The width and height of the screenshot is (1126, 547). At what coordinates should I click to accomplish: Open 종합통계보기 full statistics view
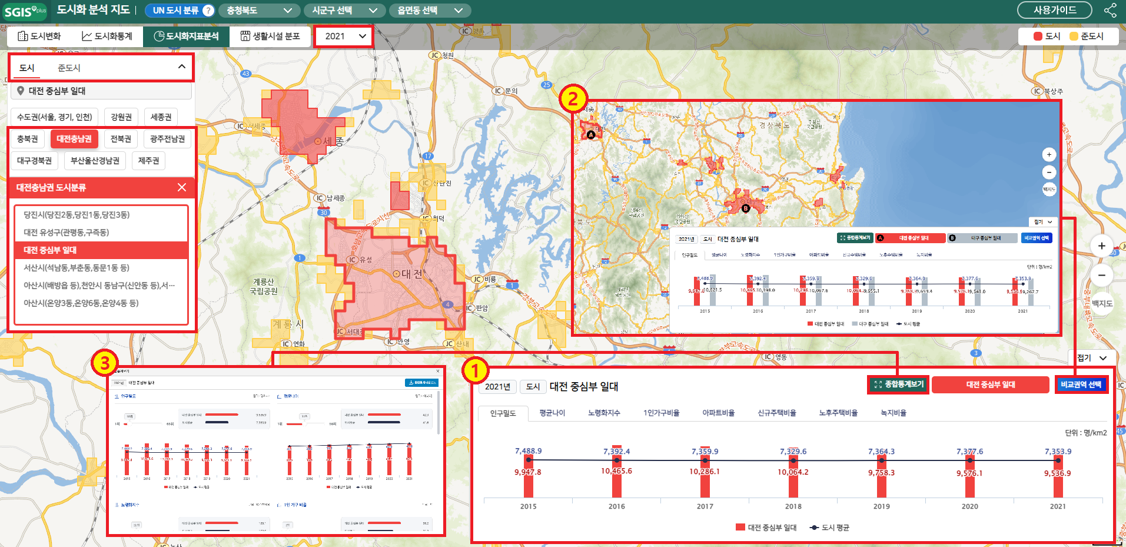[x=898, y=384]
